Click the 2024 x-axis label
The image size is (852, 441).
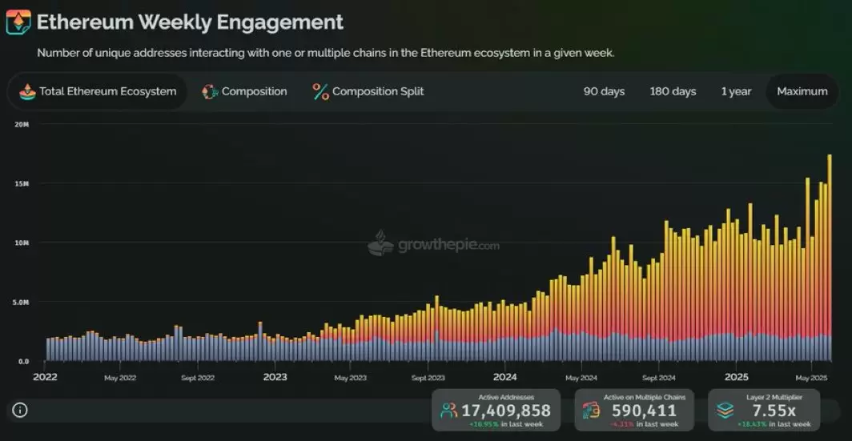[x=505, y=377]
